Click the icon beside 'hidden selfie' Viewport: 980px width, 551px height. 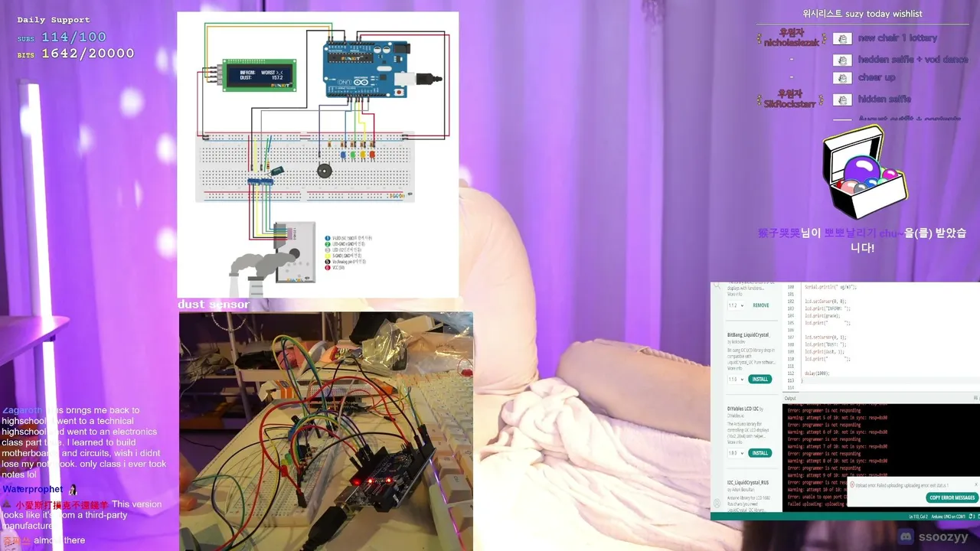click(842, 99)
